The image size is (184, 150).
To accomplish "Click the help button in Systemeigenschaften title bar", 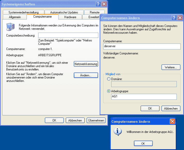I will point(98,4).
